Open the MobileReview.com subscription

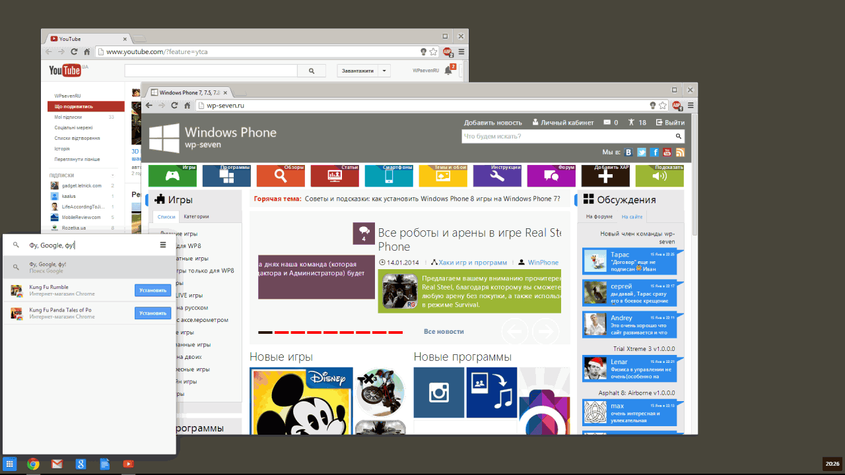83,217
